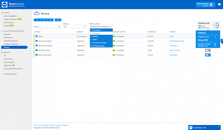Click the Imprint footer link
Screen dimensions: 223x130
coord(65,125)
